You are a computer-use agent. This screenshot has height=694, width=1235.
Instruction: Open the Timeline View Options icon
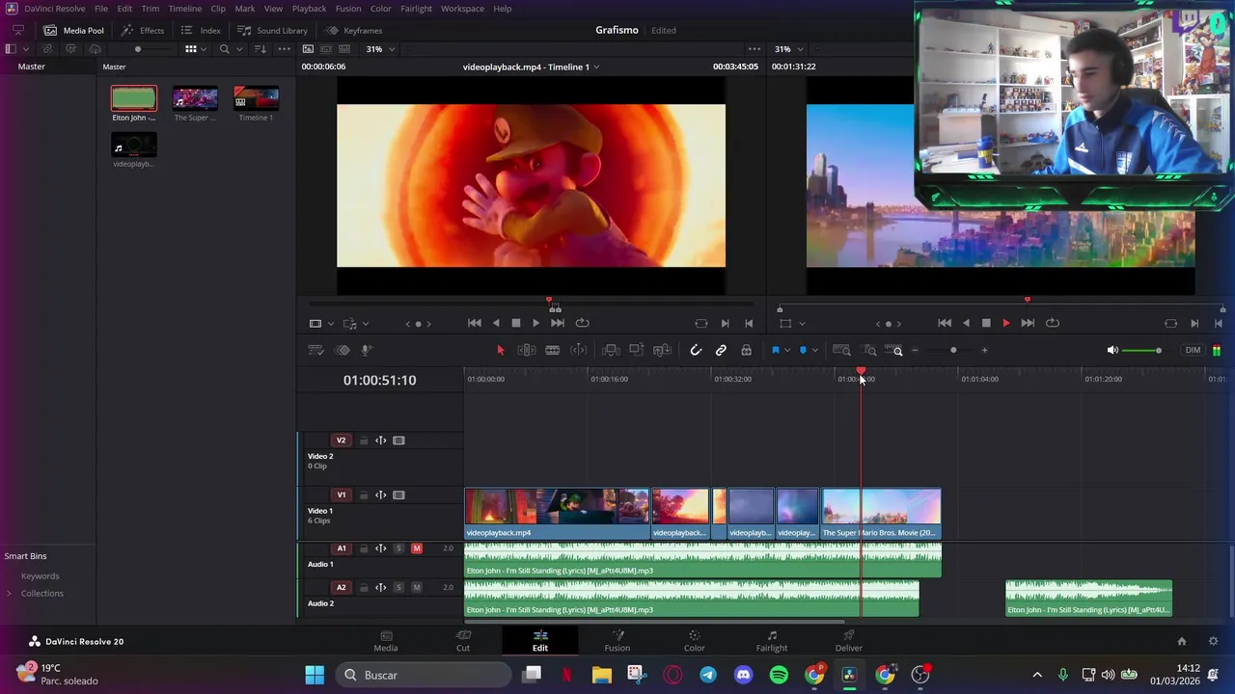point(315,350)
